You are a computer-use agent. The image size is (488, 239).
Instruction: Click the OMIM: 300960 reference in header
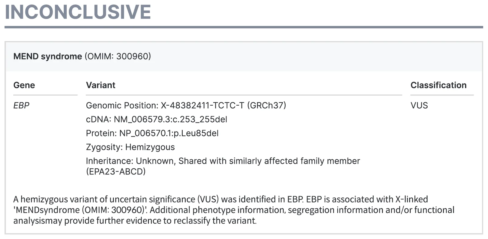pyautogui.click(x=118, y=56)
